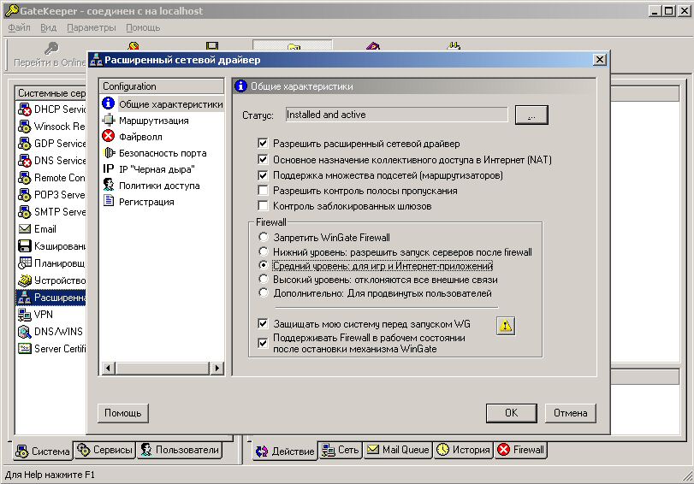Viewport: 694px width, 484px height.
Task: Click the IP icon for Черная дыра
Action: coord(109,168)
